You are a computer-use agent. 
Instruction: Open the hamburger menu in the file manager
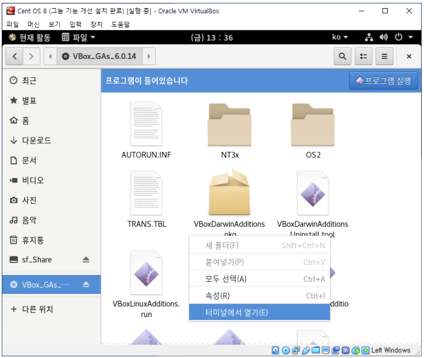384,56
